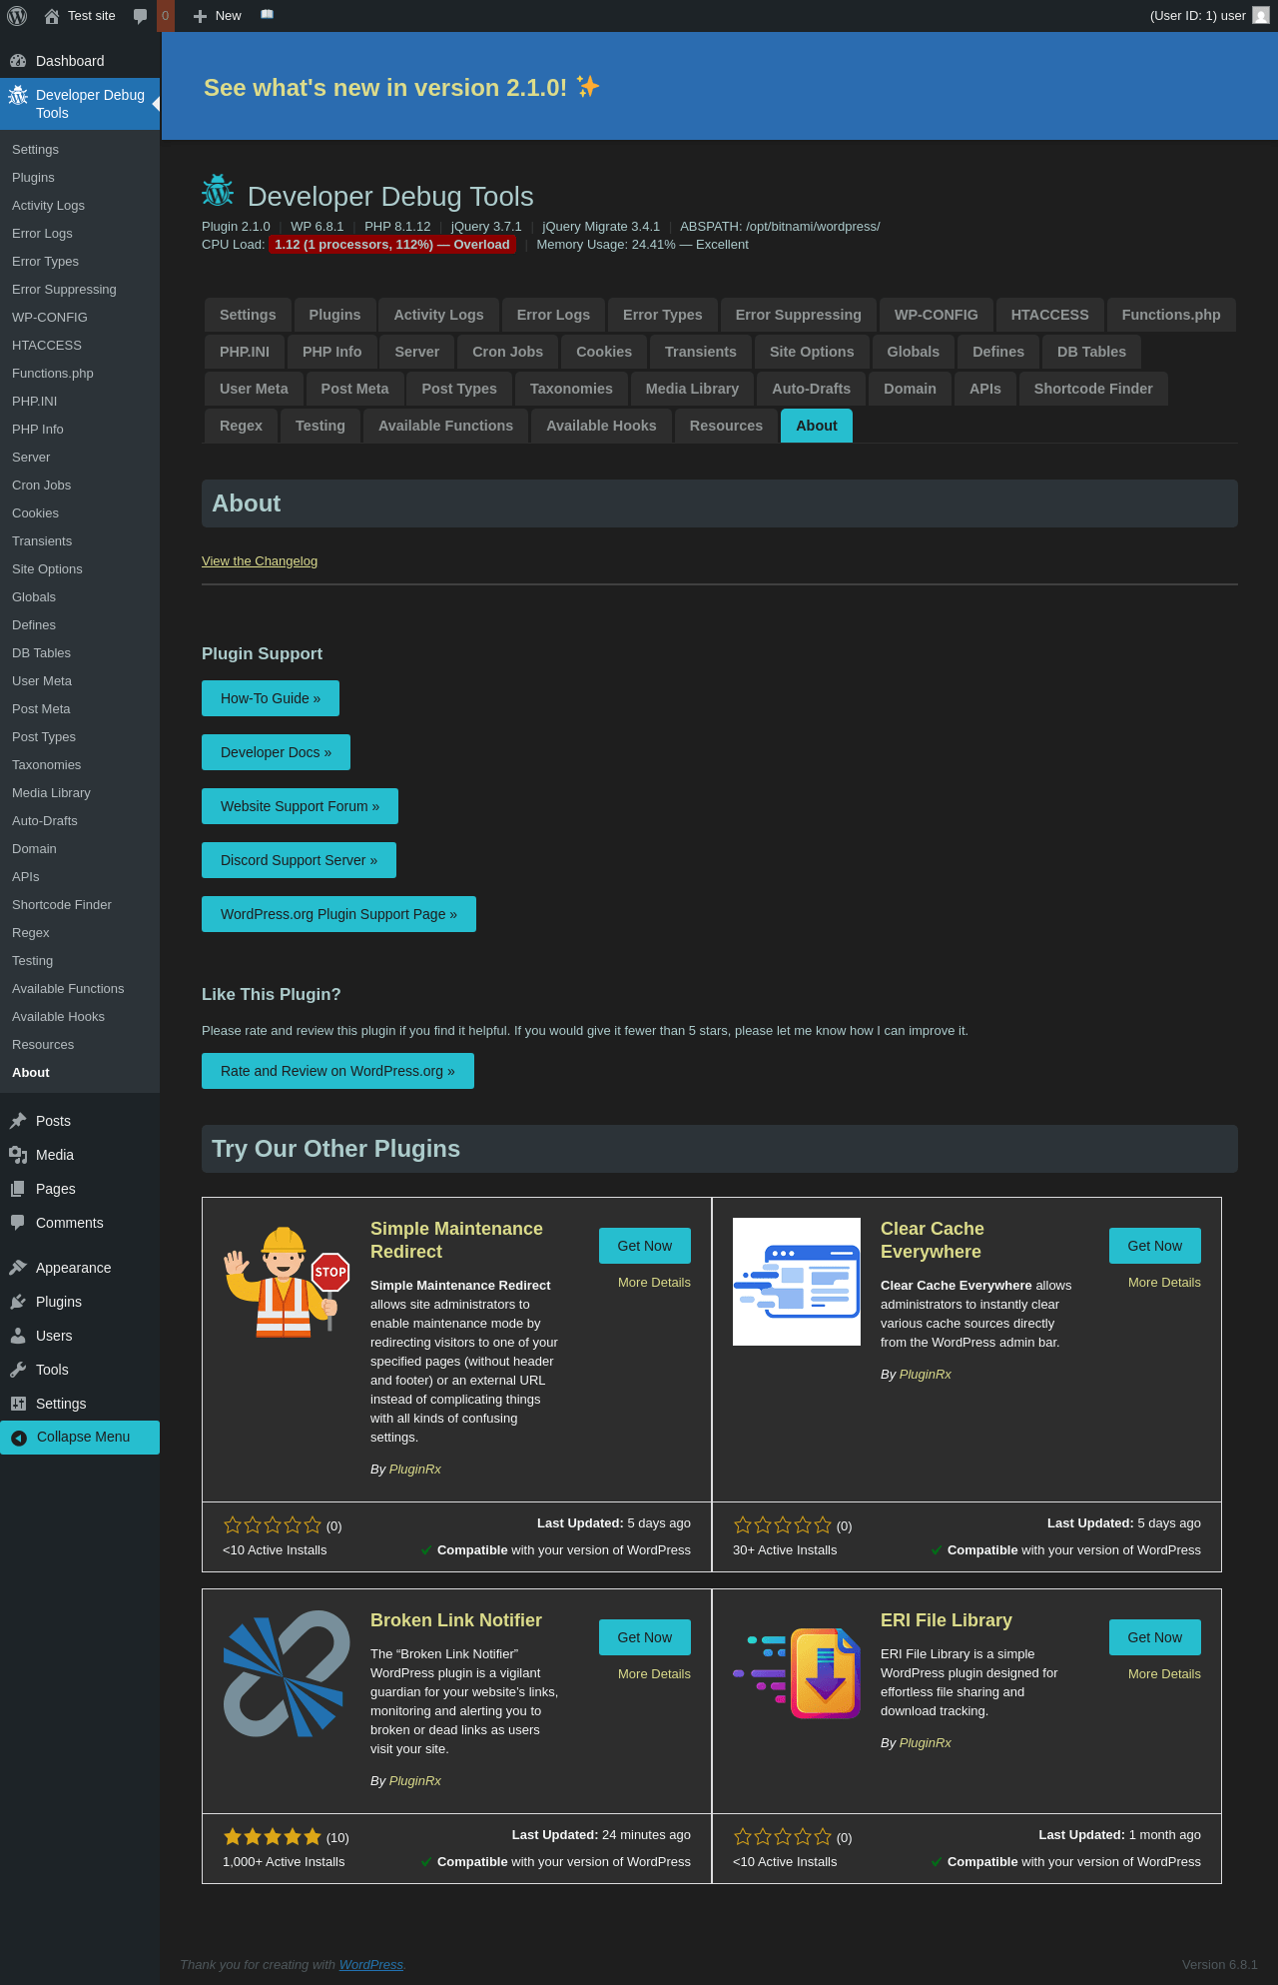Click the ERI File Library download icon

(797, 1673)
